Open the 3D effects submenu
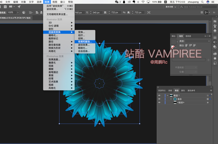218x144 pixels. 59,22
